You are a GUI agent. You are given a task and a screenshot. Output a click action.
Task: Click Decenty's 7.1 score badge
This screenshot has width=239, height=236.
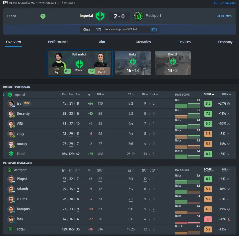208,114
